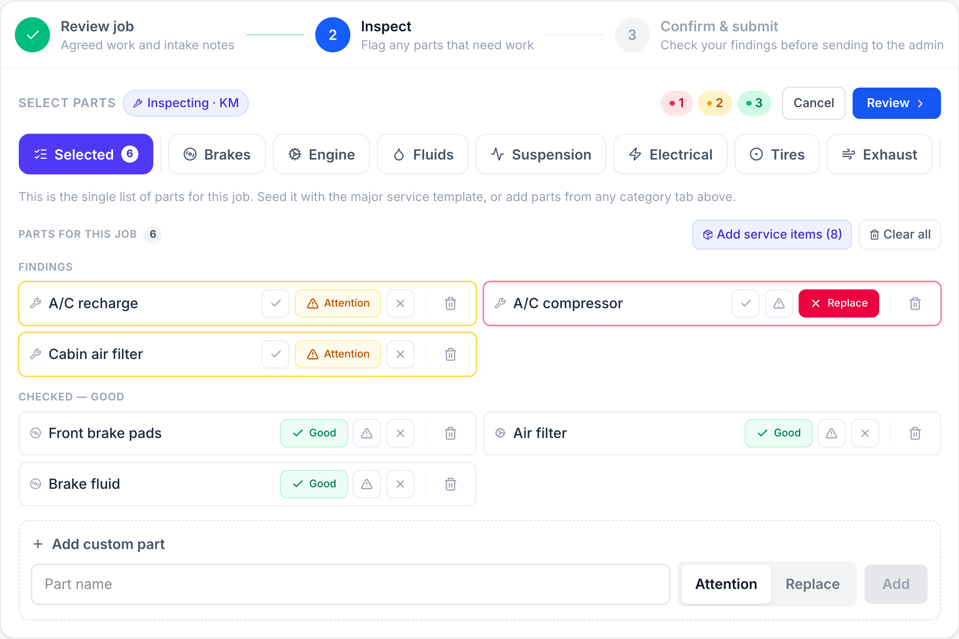Flag Front brake pads as attention

coord(367,433)
